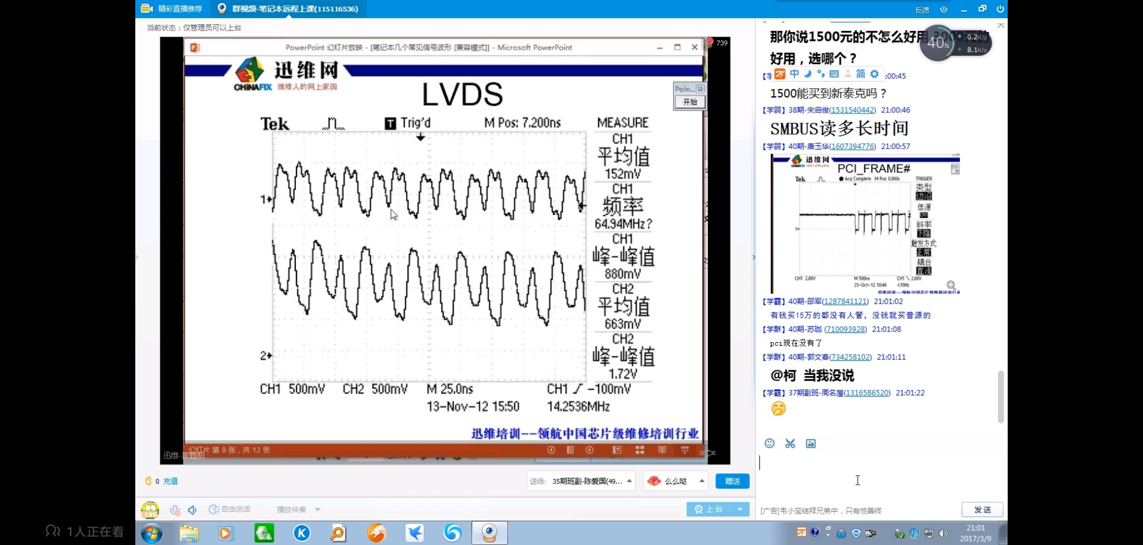The image size is (1143, 545).
Task: Open Kugou music player from taskbar
Action: point(302,533)
